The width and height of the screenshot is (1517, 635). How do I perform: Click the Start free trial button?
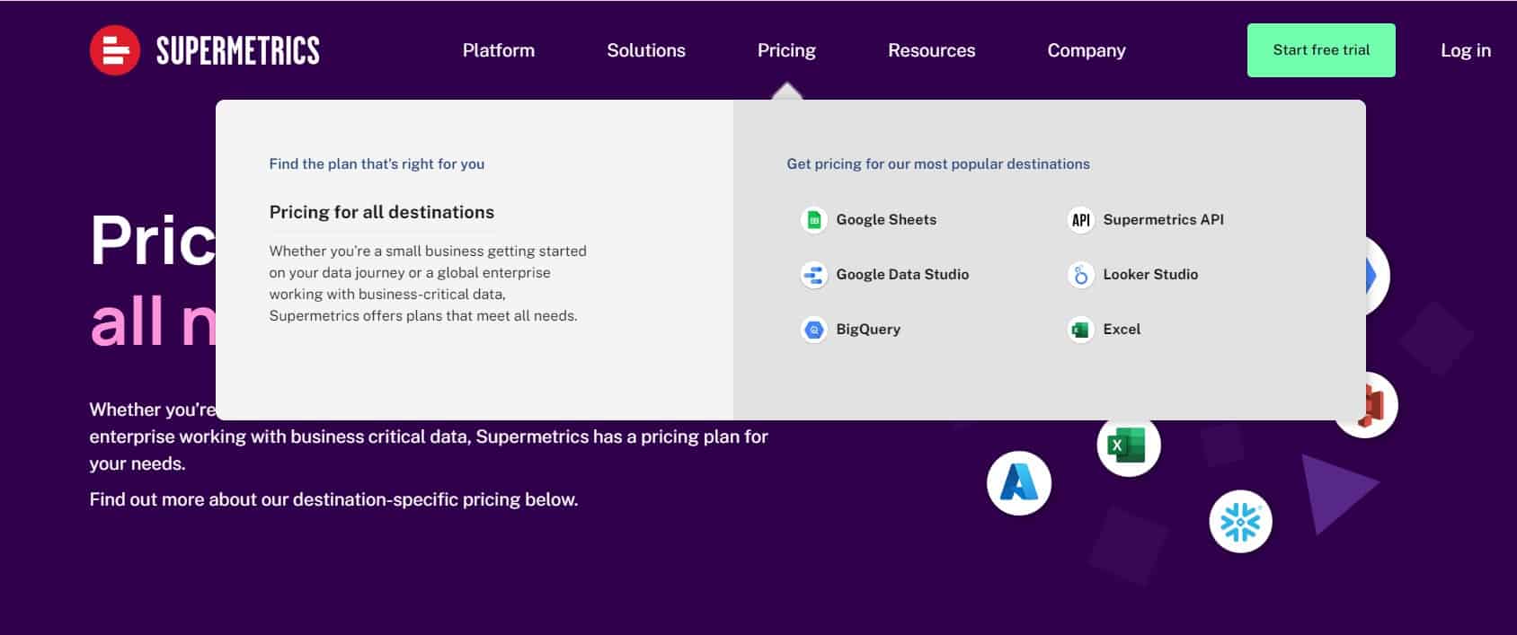point(1321,50)
